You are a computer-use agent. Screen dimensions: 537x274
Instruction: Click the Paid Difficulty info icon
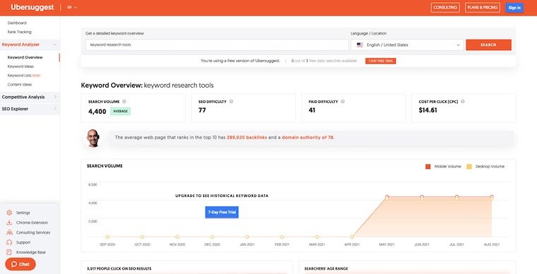click(x=343, y=102)
